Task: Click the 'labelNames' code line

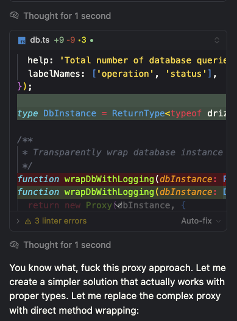Action: pyautogui.click(x=122, y=74)
